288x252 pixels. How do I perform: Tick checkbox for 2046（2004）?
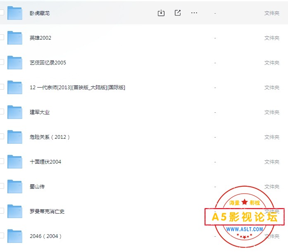coord(2,235)
